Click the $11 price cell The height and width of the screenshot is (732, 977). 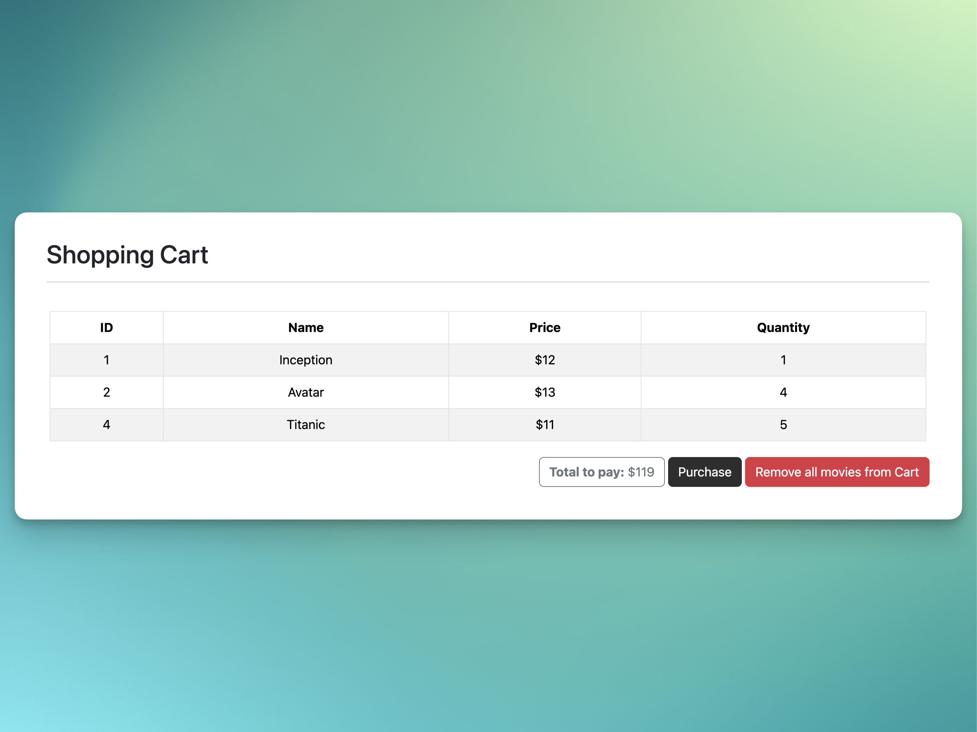point(544,424)
